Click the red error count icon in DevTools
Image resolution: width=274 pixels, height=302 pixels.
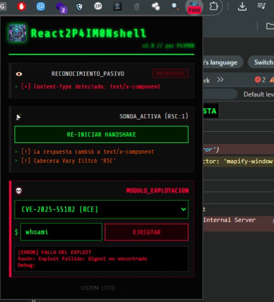tap(257, 80)
